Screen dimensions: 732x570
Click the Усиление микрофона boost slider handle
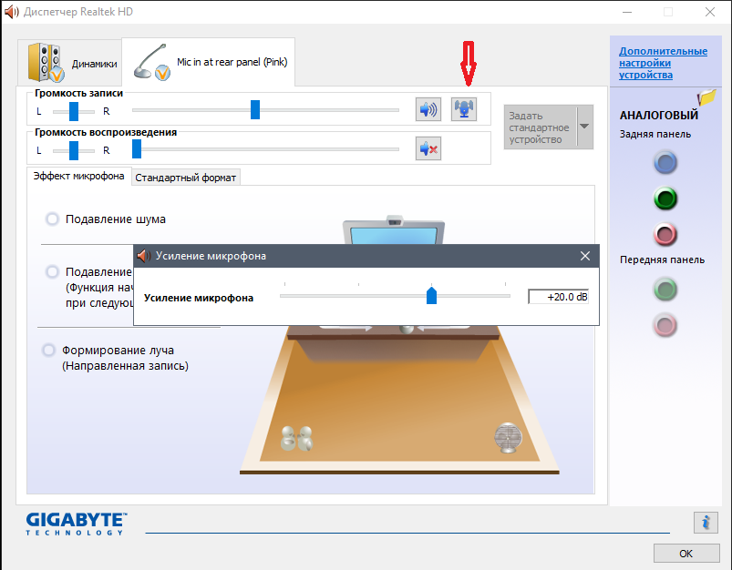[432, 296]
